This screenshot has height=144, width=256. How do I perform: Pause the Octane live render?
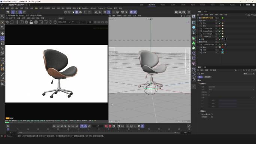point(16,22)
